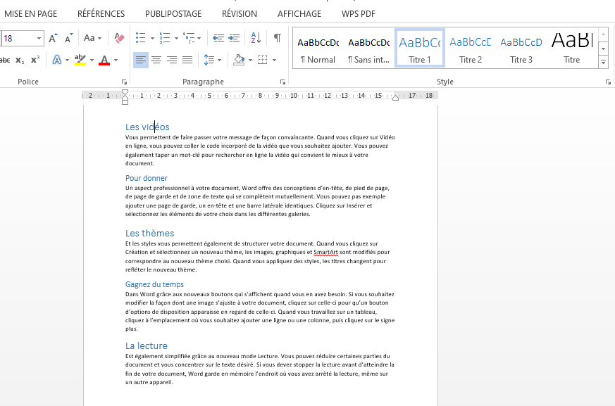Open the line spacing dropdown arrow

[x=219, y=60]
